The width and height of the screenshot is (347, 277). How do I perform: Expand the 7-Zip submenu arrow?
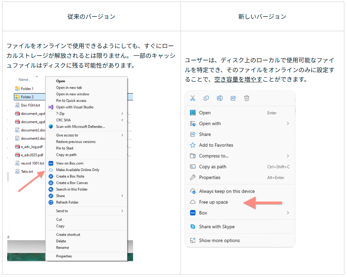point(122,114)
